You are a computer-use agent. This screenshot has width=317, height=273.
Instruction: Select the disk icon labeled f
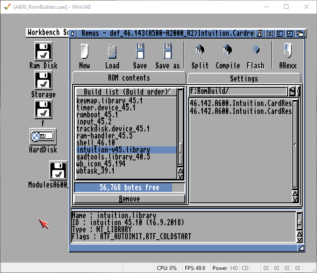[43, 109]
